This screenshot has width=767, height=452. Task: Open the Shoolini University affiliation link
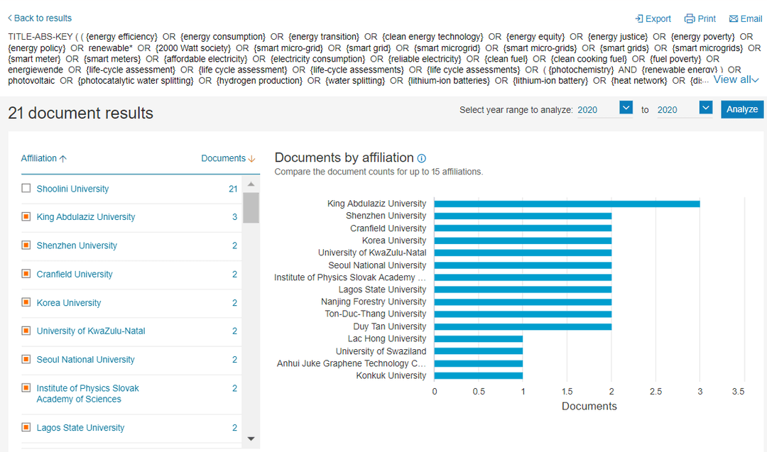coord(72,189)
